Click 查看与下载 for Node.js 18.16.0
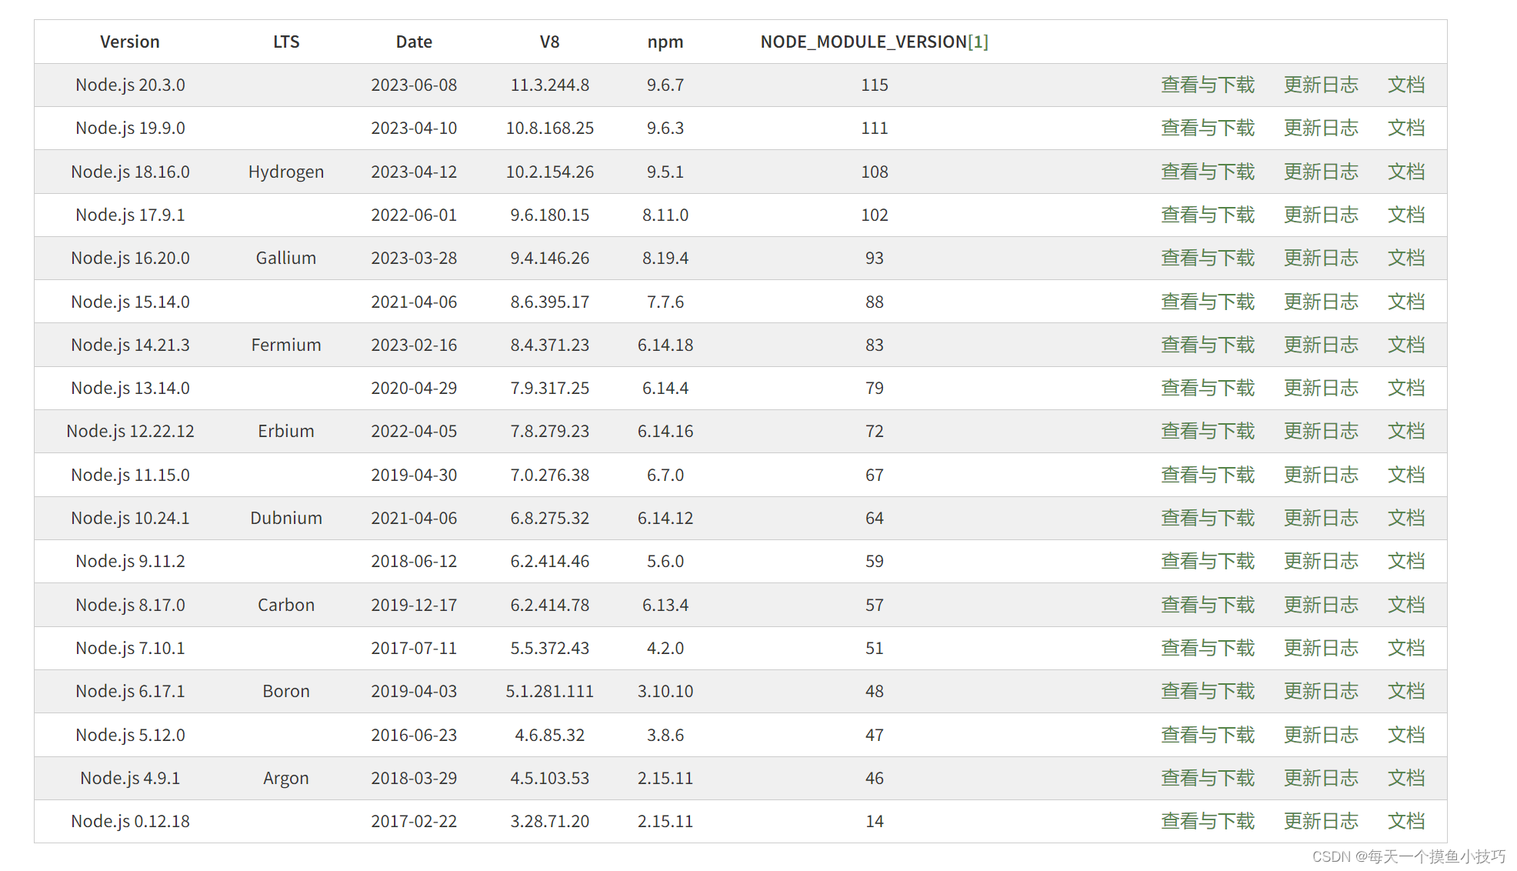 click(x=1208, y=172)
